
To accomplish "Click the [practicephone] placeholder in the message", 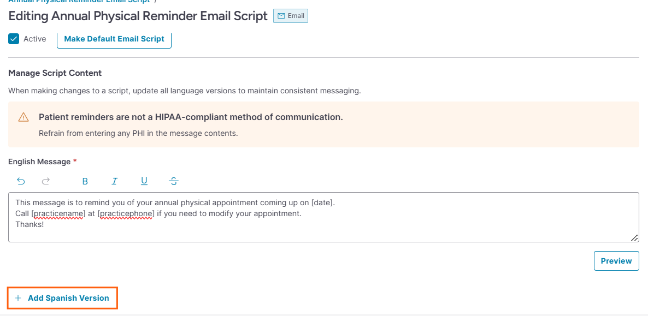I will [126, 213].
